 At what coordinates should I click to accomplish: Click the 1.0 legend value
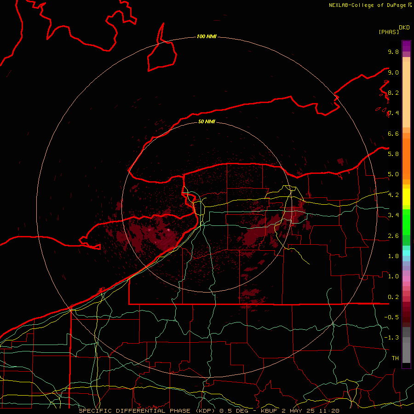coord(393,276)
